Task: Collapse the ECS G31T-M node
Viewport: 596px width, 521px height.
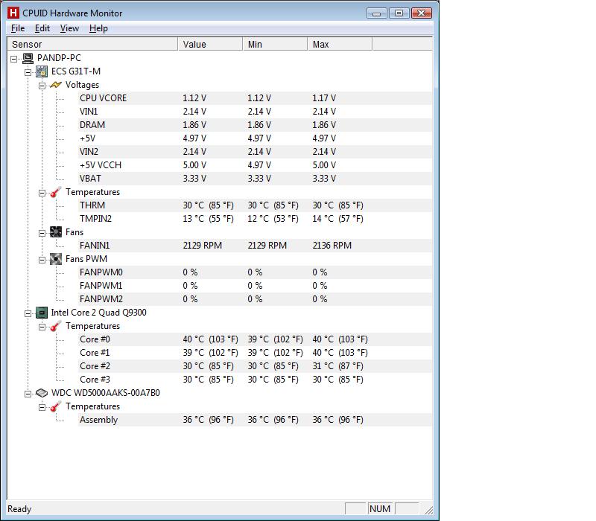Action: click(x=28, y=72)
